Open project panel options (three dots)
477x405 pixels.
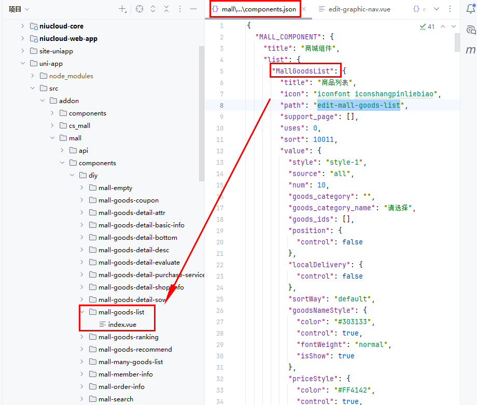click(x=180, y=9)
